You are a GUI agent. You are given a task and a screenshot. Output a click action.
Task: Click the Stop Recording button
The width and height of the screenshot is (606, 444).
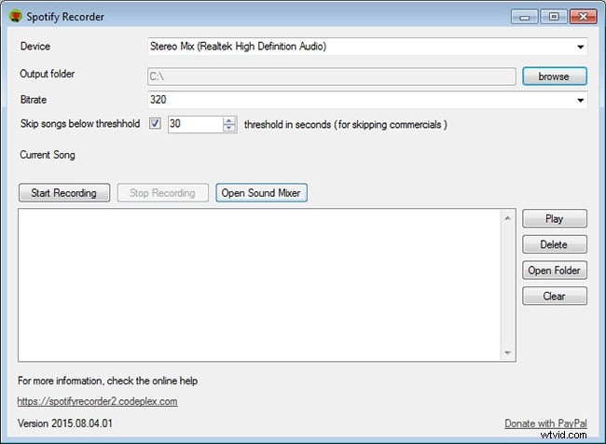163,192
